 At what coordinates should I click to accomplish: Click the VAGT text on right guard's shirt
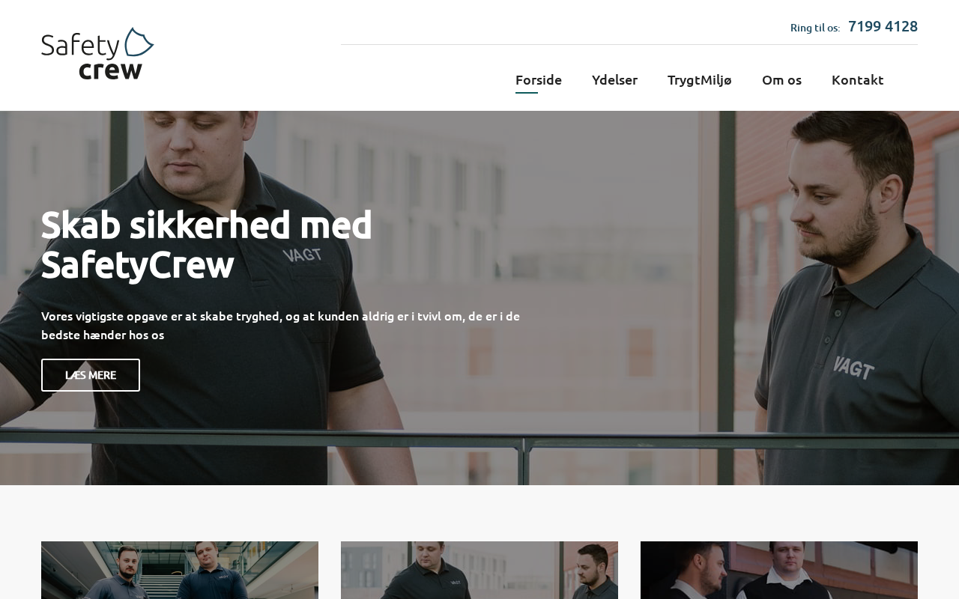pos(853,368)
